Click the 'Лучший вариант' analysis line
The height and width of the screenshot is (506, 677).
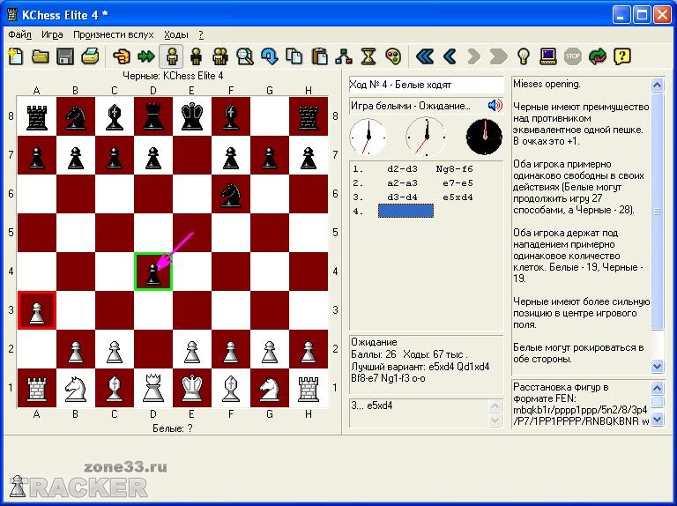pyautogui.click(x=420, y=373)
